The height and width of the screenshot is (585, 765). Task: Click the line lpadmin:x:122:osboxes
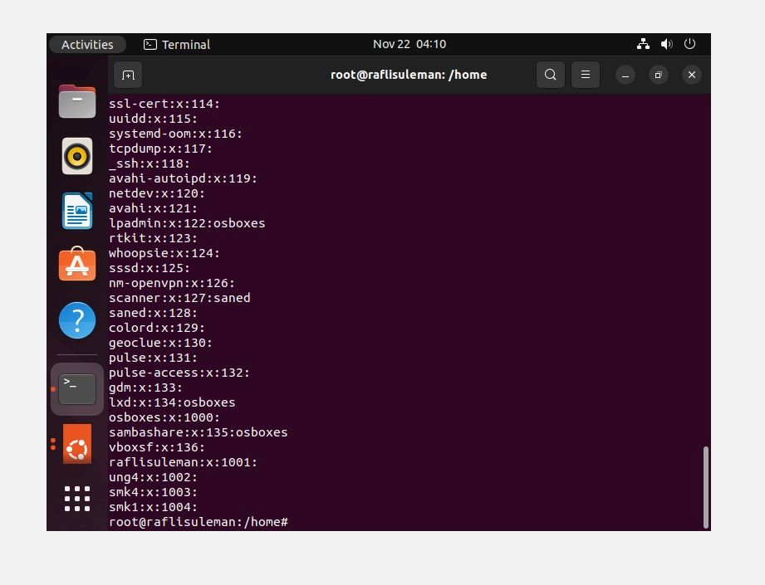187,223
